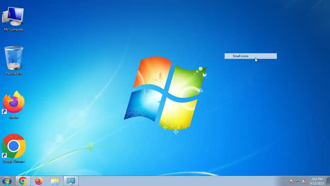The height and width of the screenshot is (186, 330).
Task: Open the Windows Start button
Action: (x=7, y=181)
